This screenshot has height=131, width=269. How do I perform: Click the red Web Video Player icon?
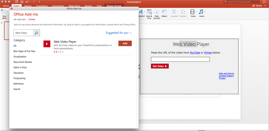(47, 44)
